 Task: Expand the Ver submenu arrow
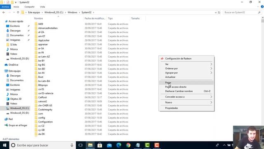tap(211, 64)
